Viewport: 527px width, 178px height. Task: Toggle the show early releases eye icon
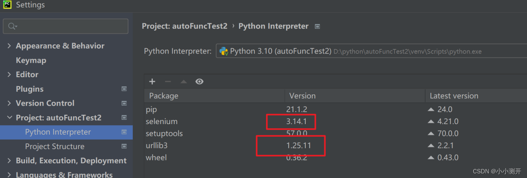tap(199, 82)
